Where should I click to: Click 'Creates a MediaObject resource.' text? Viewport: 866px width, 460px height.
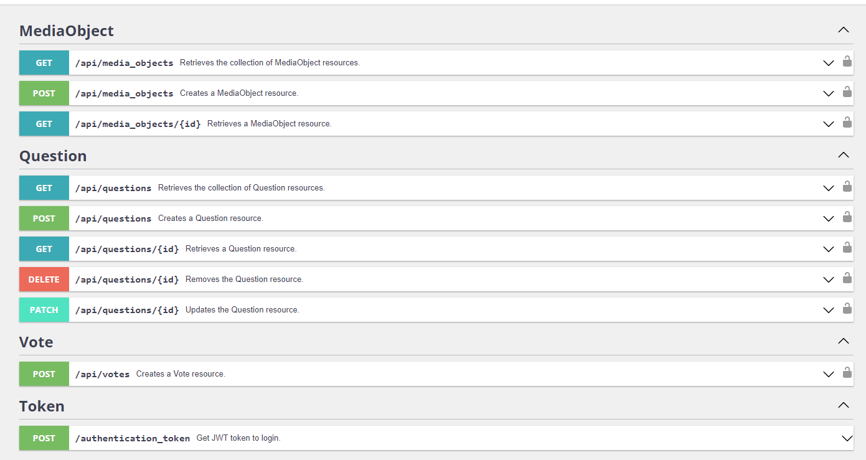point(239,93)
